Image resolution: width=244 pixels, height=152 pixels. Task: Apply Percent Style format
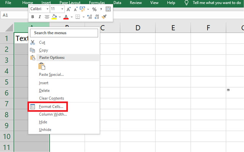pos(94,9)
